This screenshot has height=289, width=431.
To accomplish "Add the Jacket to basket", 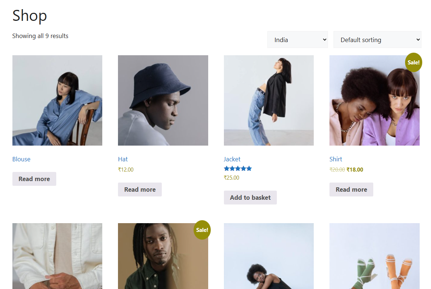I will pos(250,198).
